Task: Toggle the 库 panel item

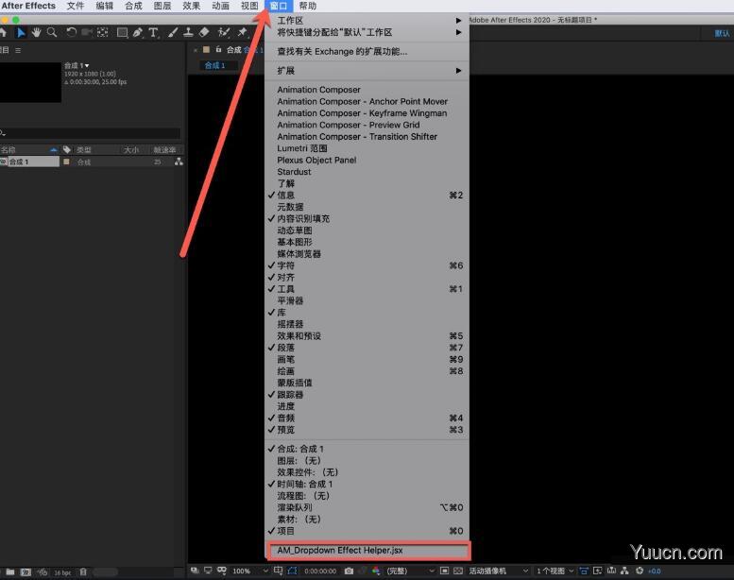Action: (367, 313)
